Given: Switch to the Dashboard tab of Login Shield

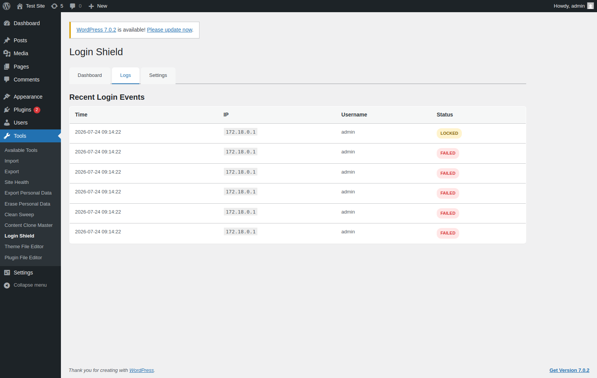Looking at the screenshot, I should tap(90, 75).
